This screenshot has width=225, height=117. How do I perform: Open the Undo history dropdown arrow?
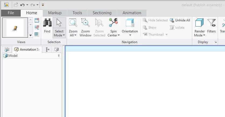[27, 5]
